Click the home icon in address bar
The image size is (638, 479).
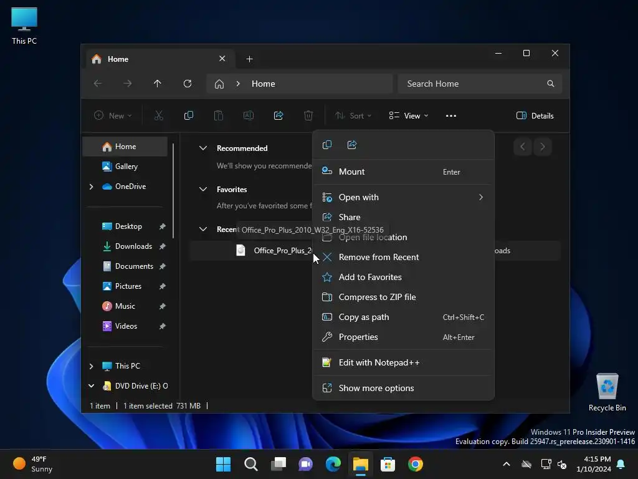(x=219, y=84)
